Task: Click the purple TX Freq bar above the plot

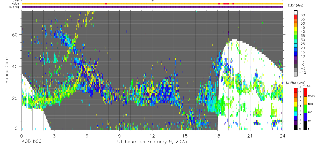Action: click(152, 7)
